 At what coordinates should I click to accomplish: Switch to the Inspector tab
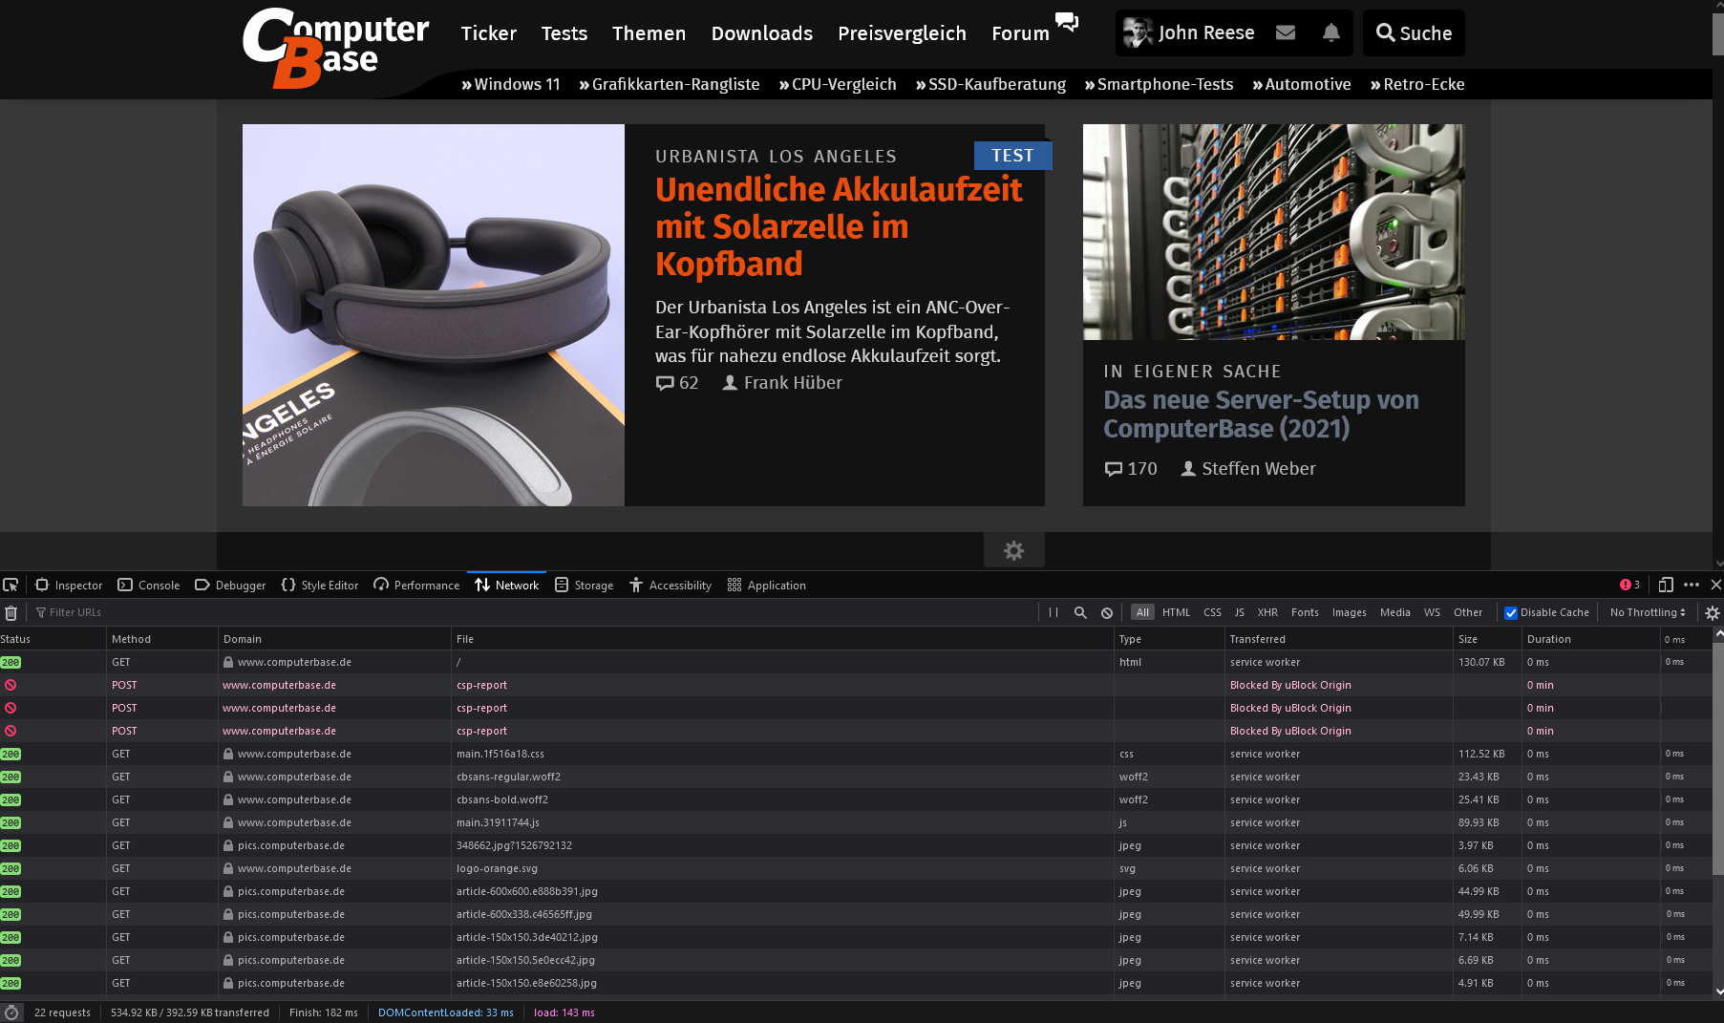69,585
